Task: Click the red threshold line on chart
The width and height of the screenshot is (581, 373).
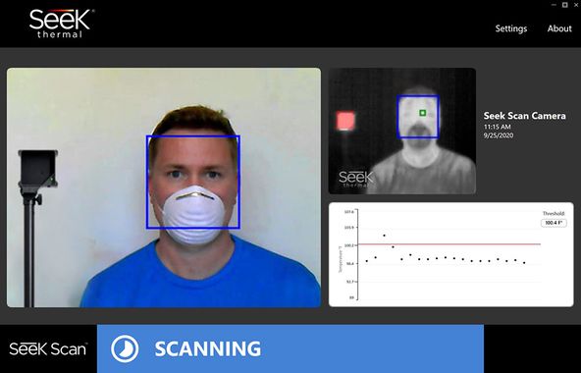Action: (x=449, y=244)
